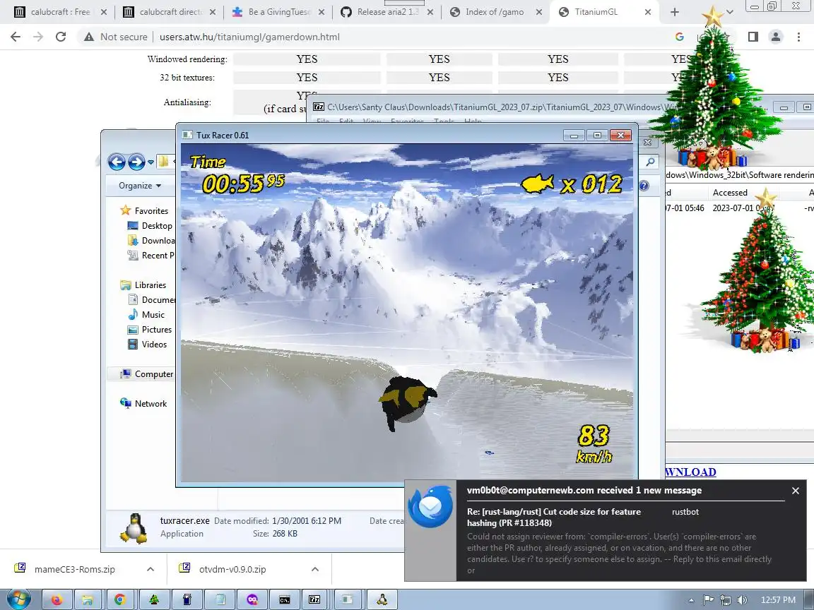The height and width of the screenshot is (610, 814).
Task: Open mameCE3-Roms.zip download item
Action: click(x=74, y=569)
